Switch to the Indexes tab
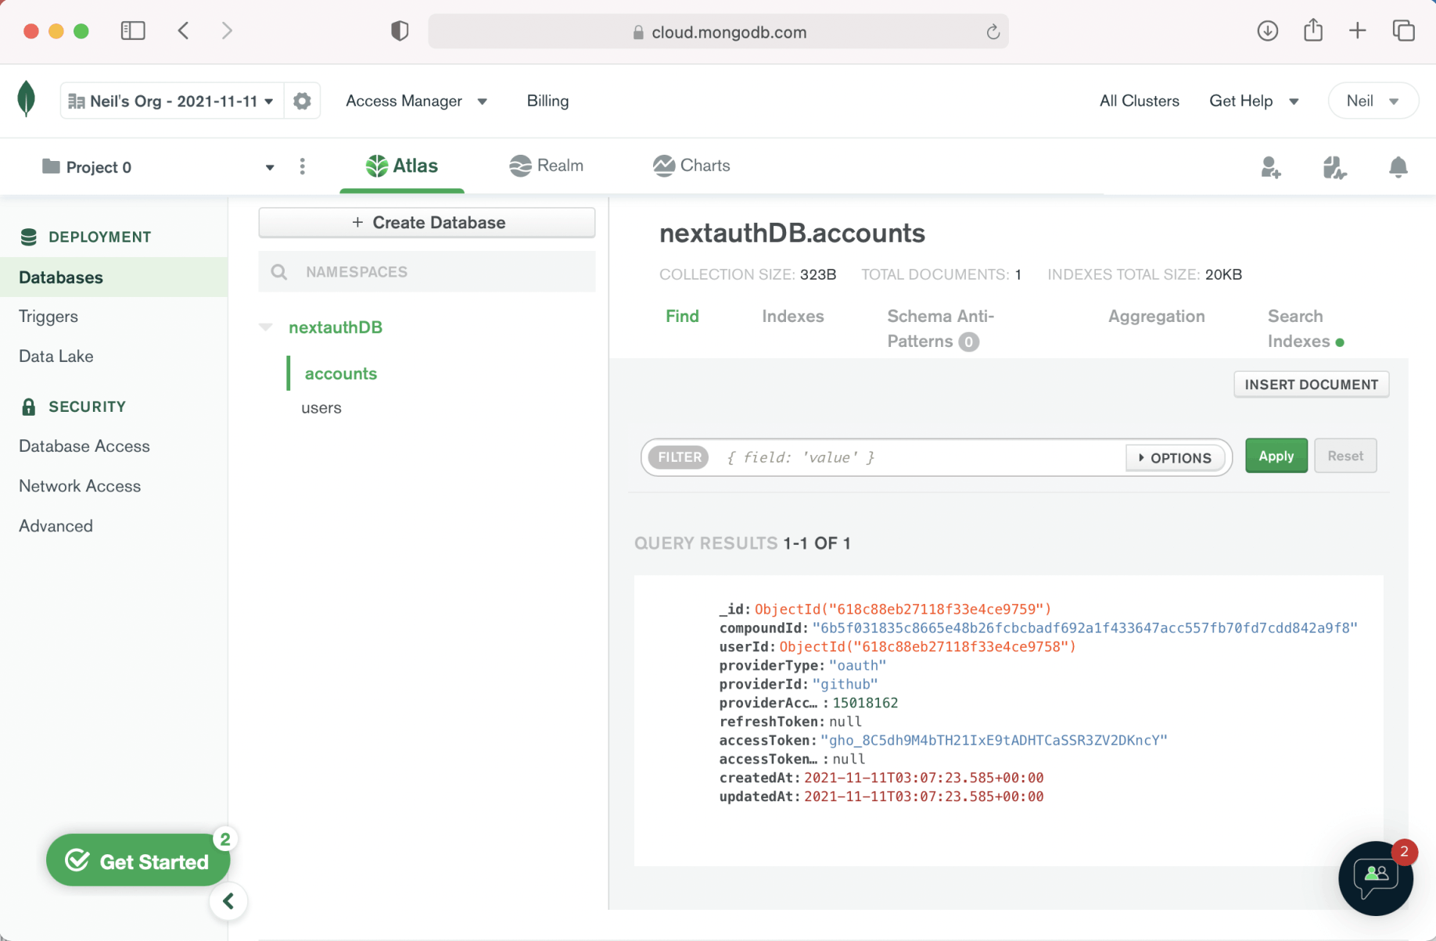This screenshot has width=1436, height=941. coord(792,317)
